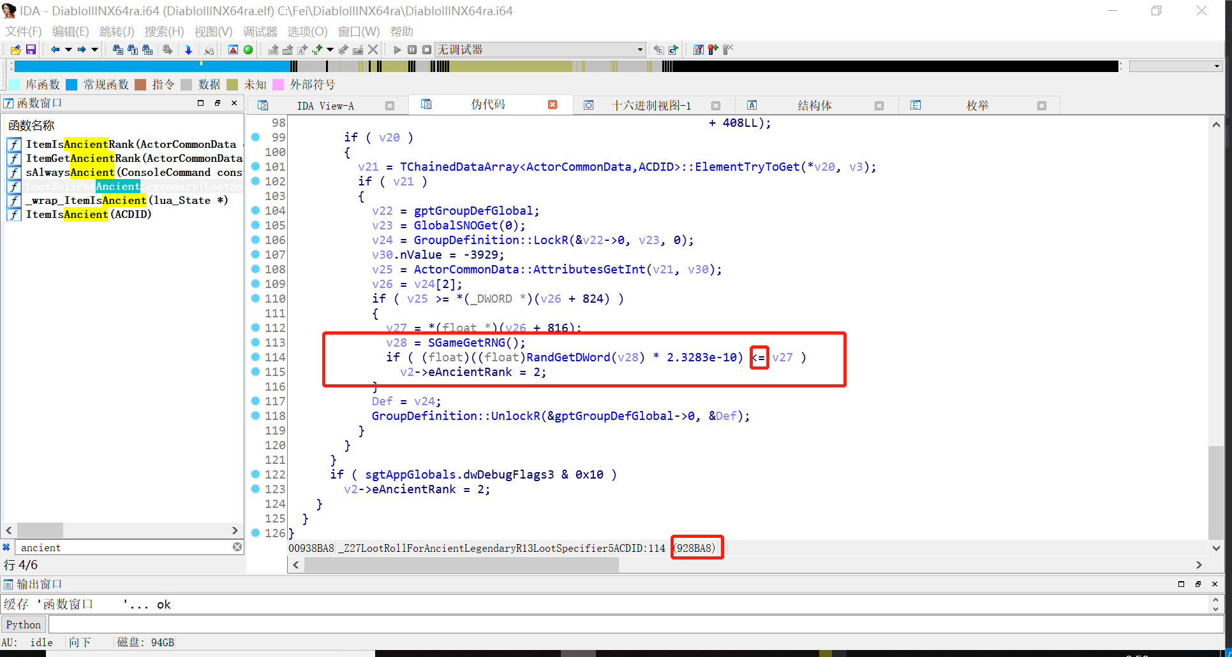
Task: Open the 视图(V) menu
Action: (213, 31)
